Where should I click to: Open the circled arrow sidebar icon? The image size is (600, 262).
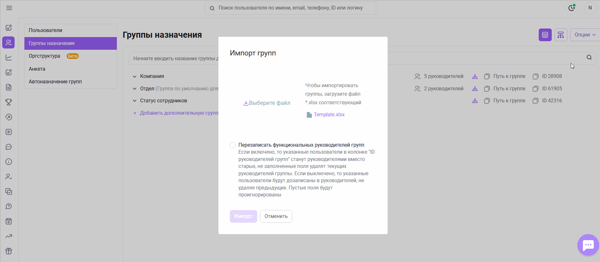(x=9, y=117)
